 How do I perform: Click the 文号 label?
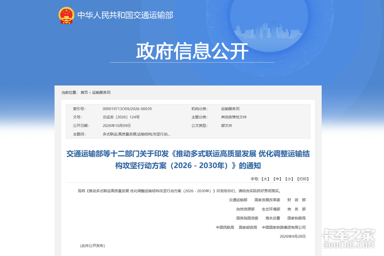(x=77, y=117)
